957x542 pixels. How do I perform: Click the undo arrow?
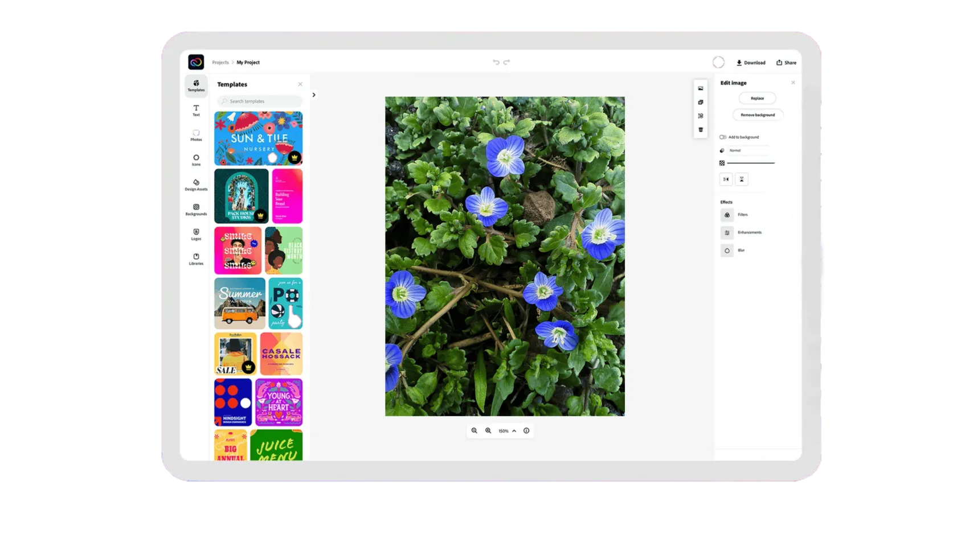496,63
